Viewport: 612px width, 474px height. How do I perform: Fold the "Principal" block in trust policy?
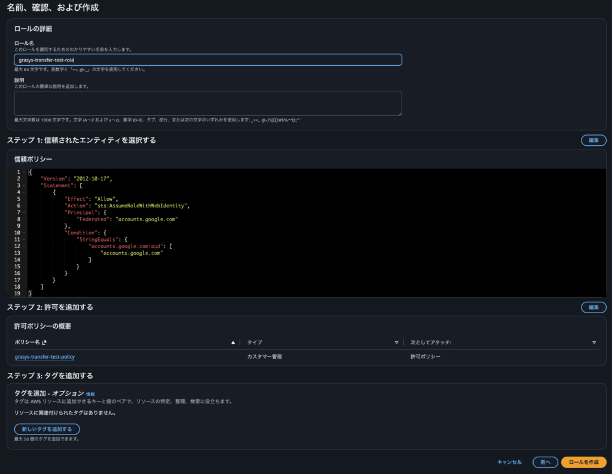(x=24, y=212)
